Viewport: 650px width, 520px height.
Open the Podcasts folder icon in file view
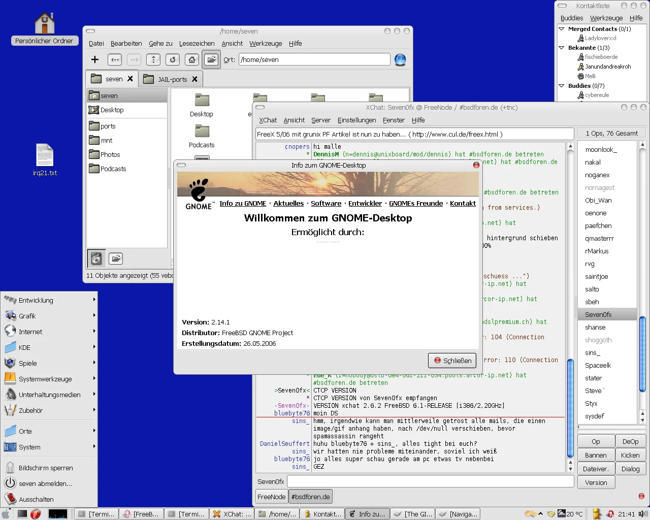tap(202, 137)
